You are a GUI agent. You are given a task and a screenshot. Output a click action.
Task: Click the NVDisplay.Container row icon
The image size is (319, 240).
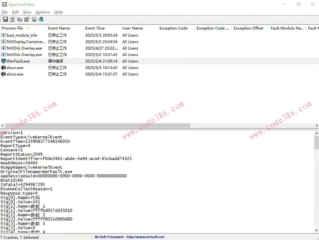3,42
